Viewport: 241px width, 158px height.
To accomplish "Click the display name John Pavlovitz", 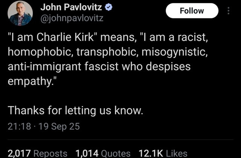I will click(x=71, y=7).
